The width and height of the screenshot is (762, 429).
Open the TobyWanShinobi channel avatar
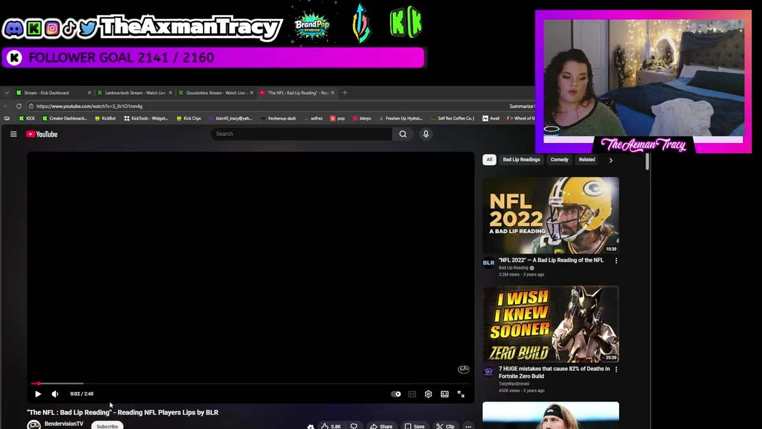coord(489,371)
